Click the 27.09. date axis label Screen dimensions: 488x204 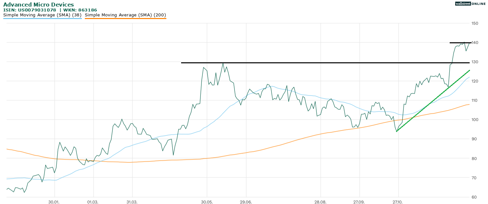359,202
